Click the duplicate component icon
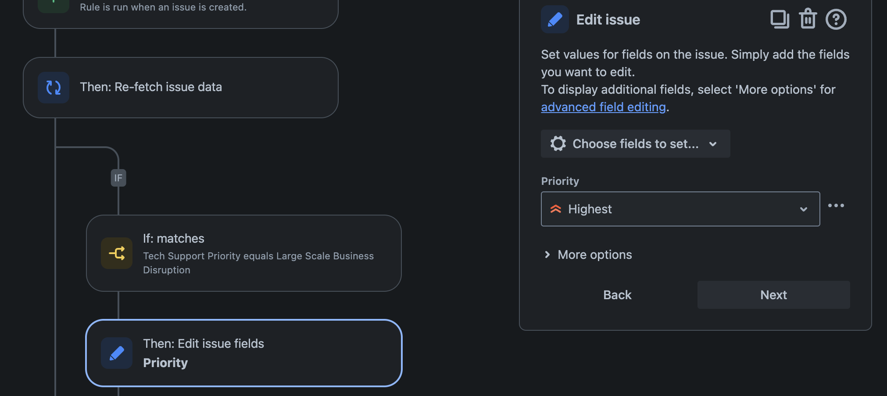887x396 pixels. [x=780, y=19]
